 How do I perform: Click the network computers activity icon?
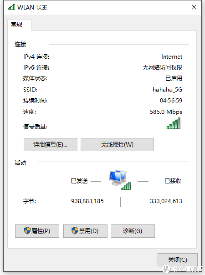(x=120, y=180)
